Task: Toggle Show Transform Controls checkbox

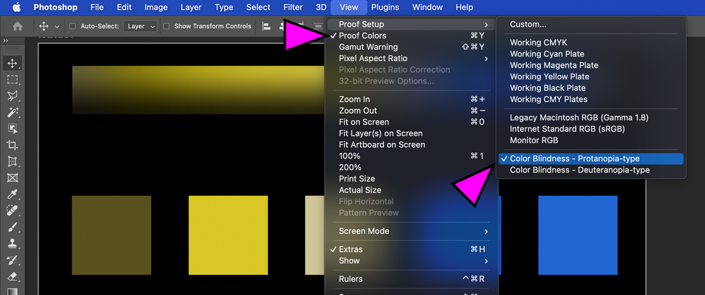Action: point(166,26)
